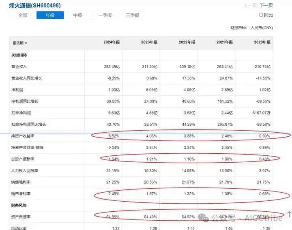Select the 营业收入 row label
The width and height of the screenshot is (292, 230).
(19, 67)
